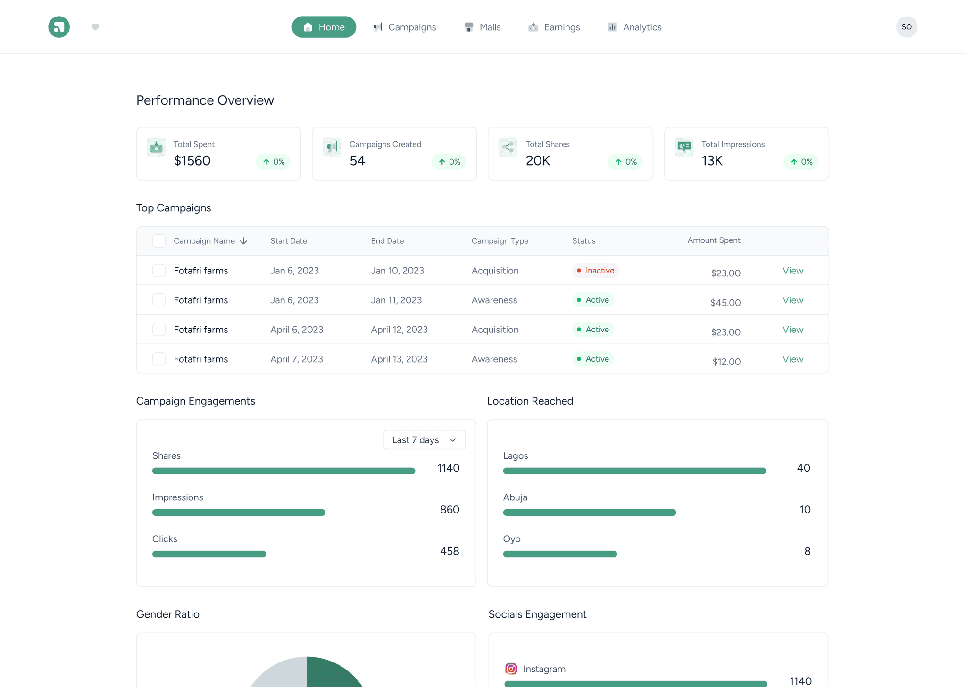Image resolution: width=966 pixels, height=687 pixels.
Task: Click the Amount Spent column header
Action: (714, 240)
